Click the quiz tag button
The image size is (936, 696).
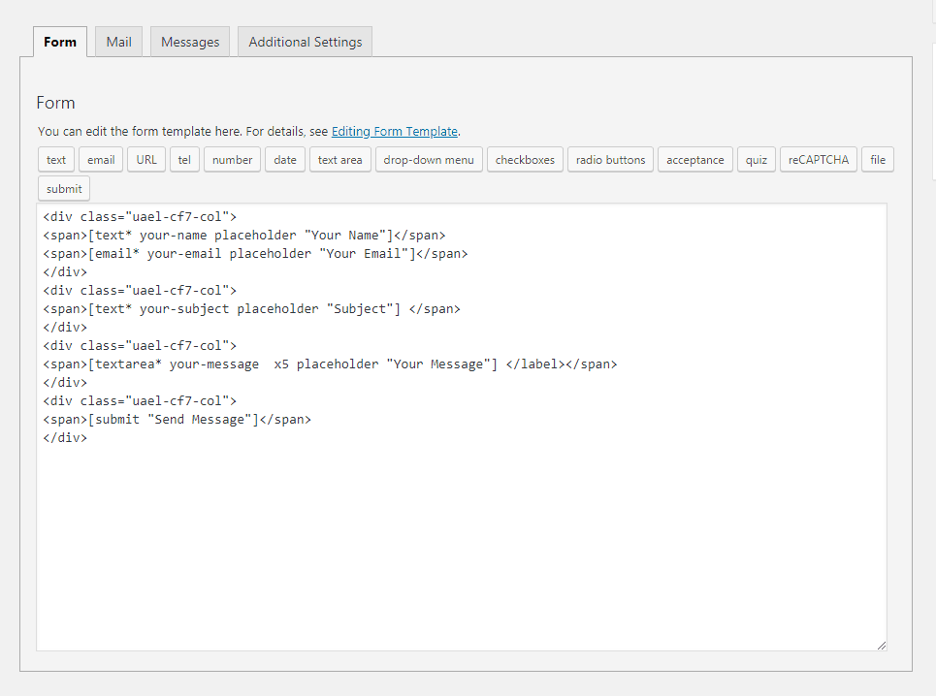(x=757, y=160)
